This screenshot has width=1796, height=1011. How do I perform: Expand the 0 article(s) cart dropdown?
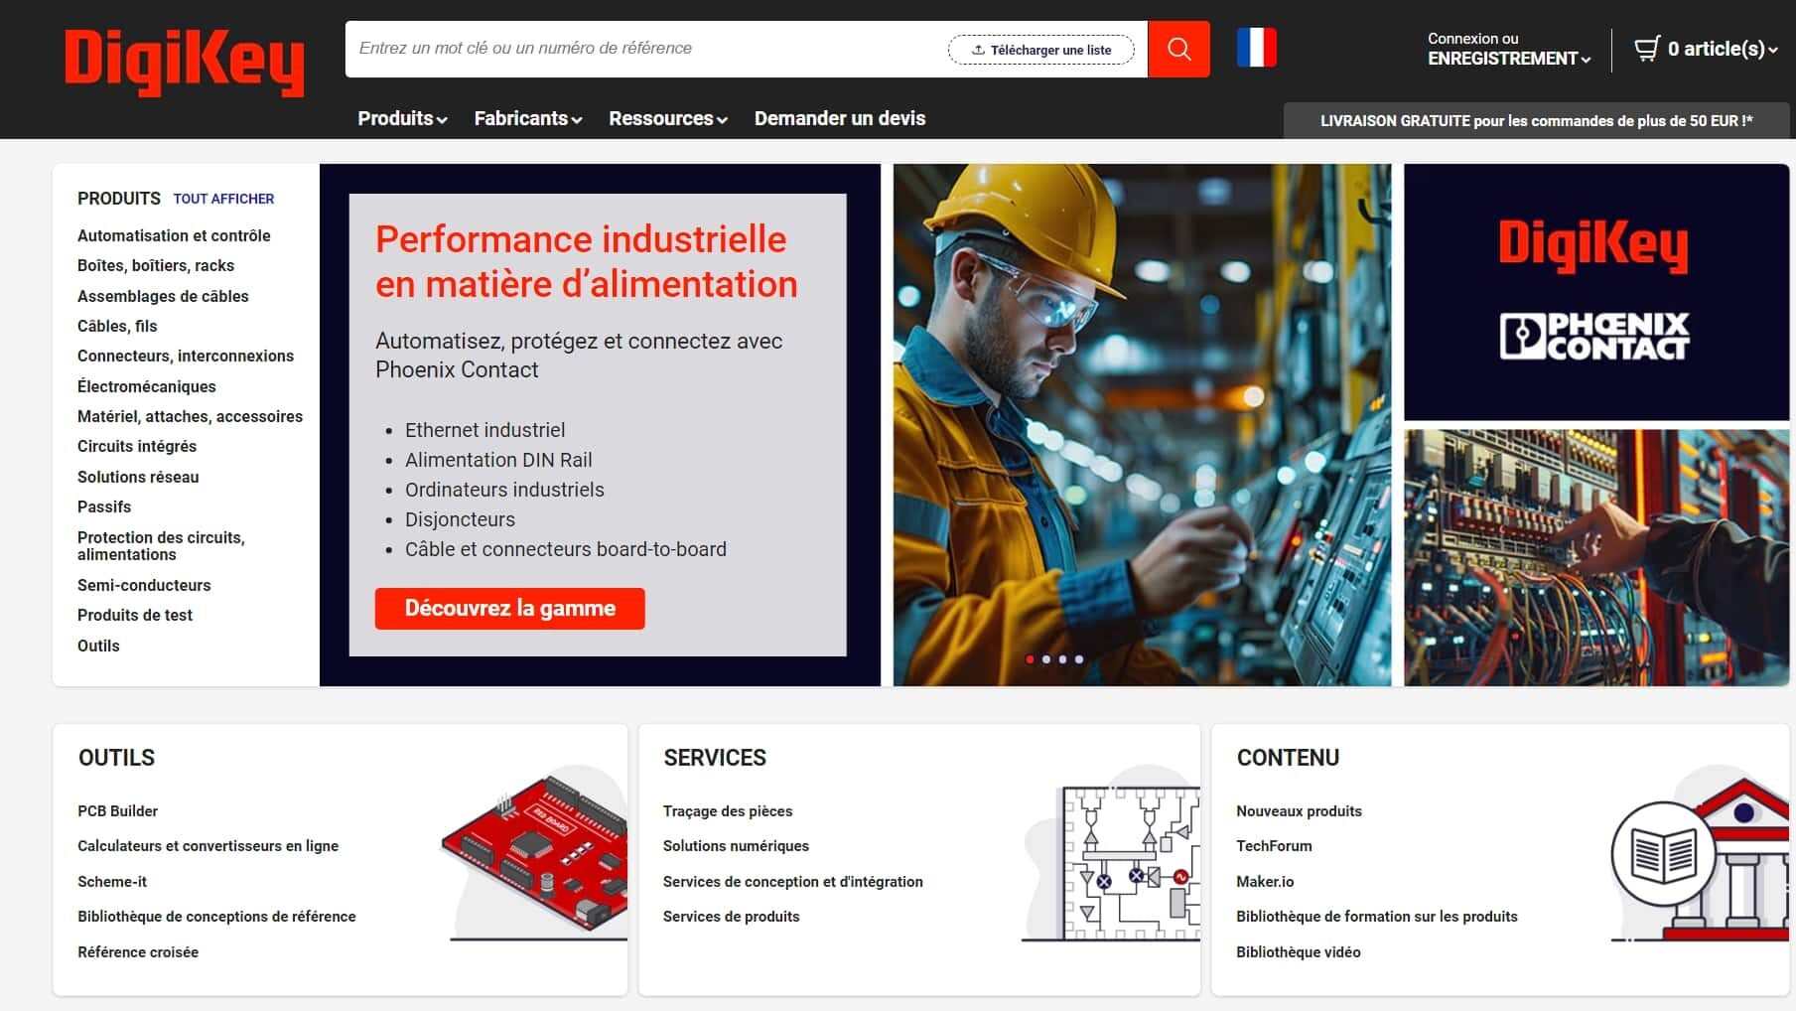tap(1723, 49)
